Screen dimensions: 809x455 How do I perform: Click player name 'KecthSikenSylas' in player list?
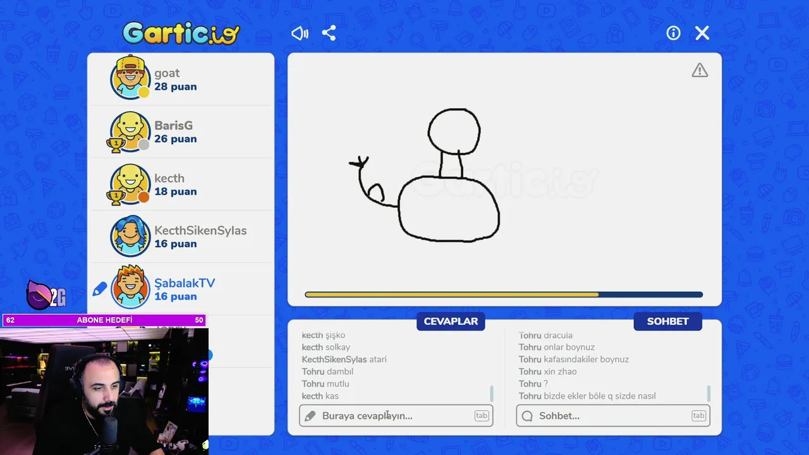[200, 231]
